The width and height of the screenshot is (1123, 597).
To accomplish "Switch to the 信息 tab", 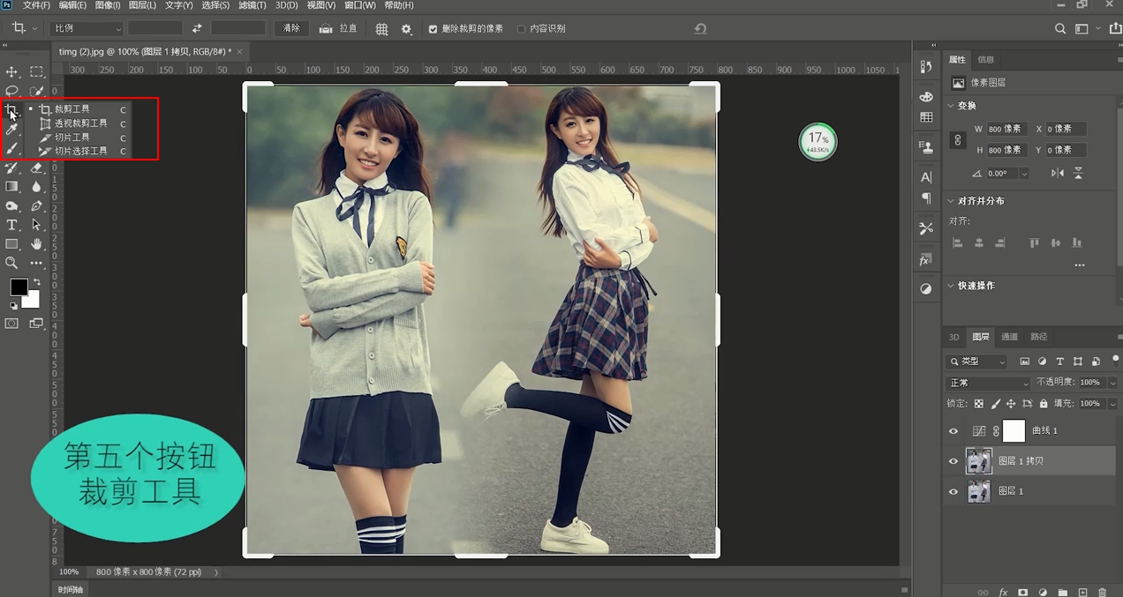I will 985,59.
